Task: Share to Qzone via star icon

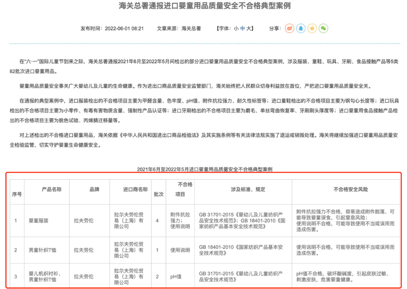Action: pos(312,28)
